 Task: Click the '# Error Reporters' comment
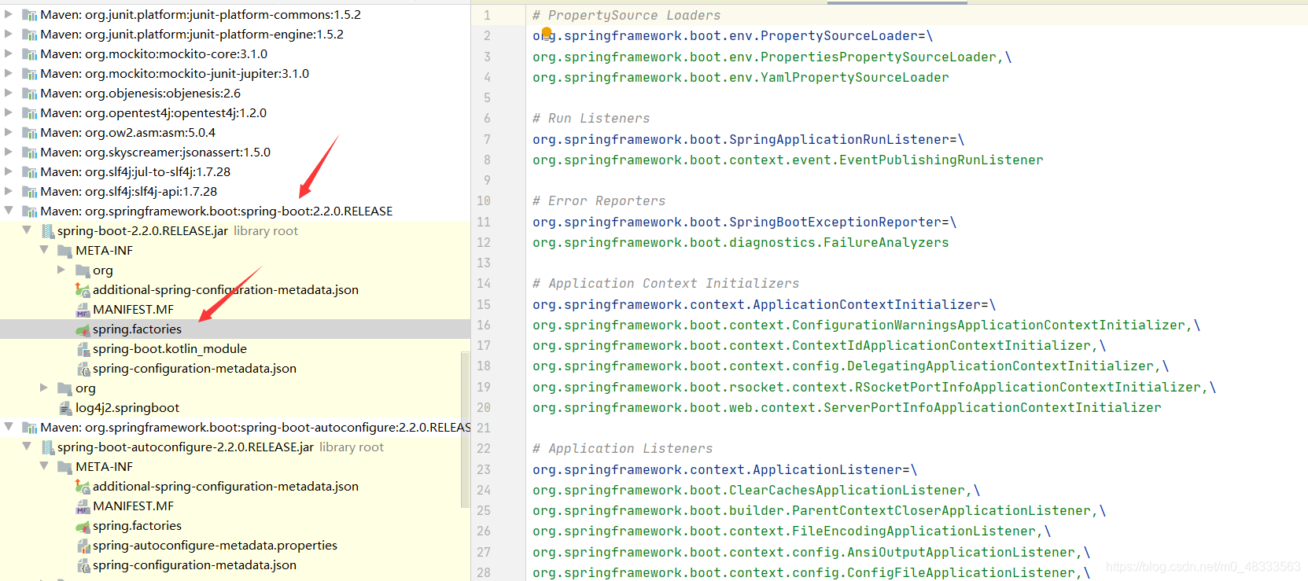click(599, 200)
